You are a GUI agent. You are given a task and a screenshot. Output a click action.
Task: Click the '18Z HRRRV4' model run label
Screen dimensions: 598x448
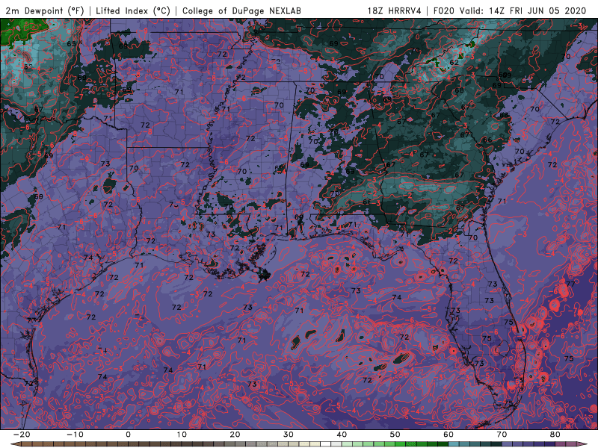[394, 11]
